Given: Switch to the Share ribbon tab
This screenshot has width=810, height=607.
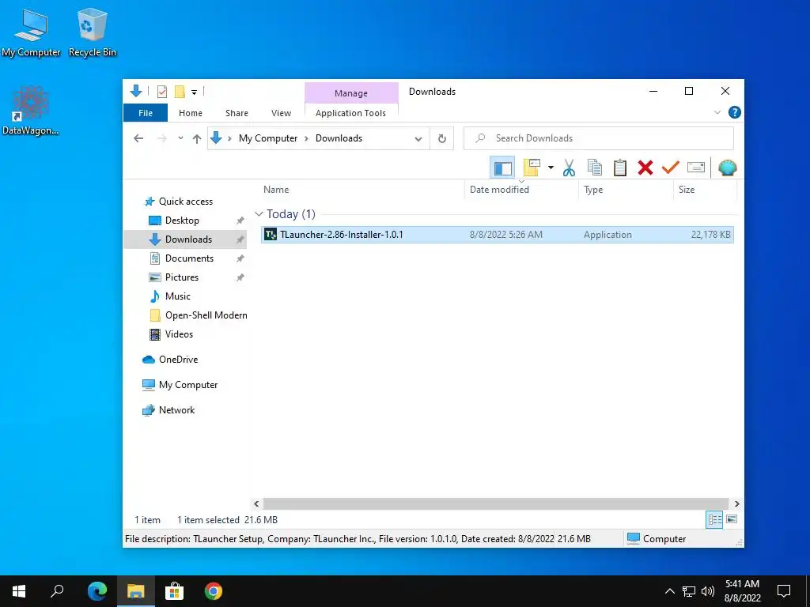Looking at the screenshot, I should tap(237, 113).
